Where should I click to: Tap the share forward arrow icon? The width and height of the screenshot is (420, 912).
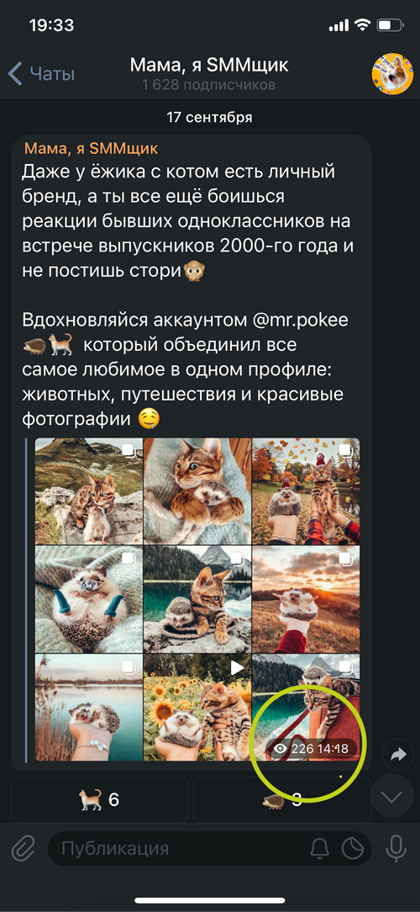pyautogui.click(x=398, y=756)
